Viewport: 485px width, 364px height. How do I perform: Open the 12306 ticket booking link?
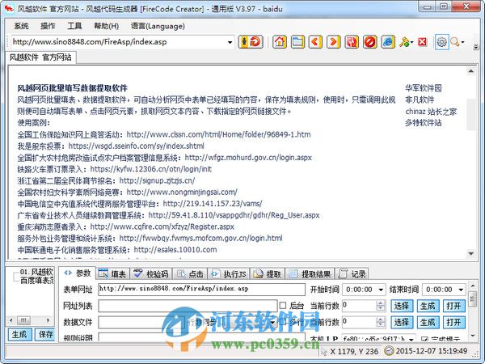pyautogui.click(x=151, y=169)
